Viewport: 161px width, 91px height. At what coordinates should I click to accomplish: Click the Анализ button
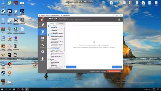[x=71, y=67]
